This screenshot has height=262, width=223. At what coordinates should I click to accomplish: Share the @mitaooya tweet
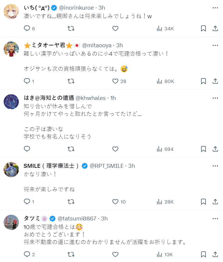[x=215, y=81]
